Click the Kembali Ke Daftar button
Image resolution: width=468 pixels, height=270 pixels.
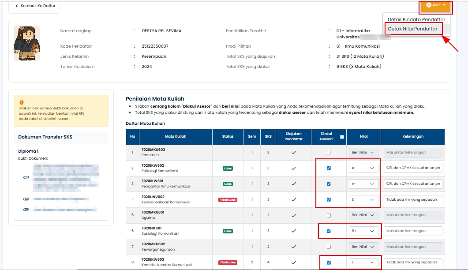pyautogui.click(x=35, y=6)
